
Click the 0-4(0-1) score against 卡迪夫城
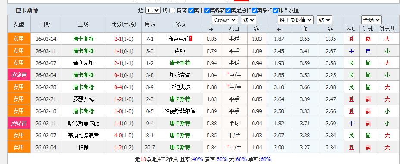coord(124,87)
